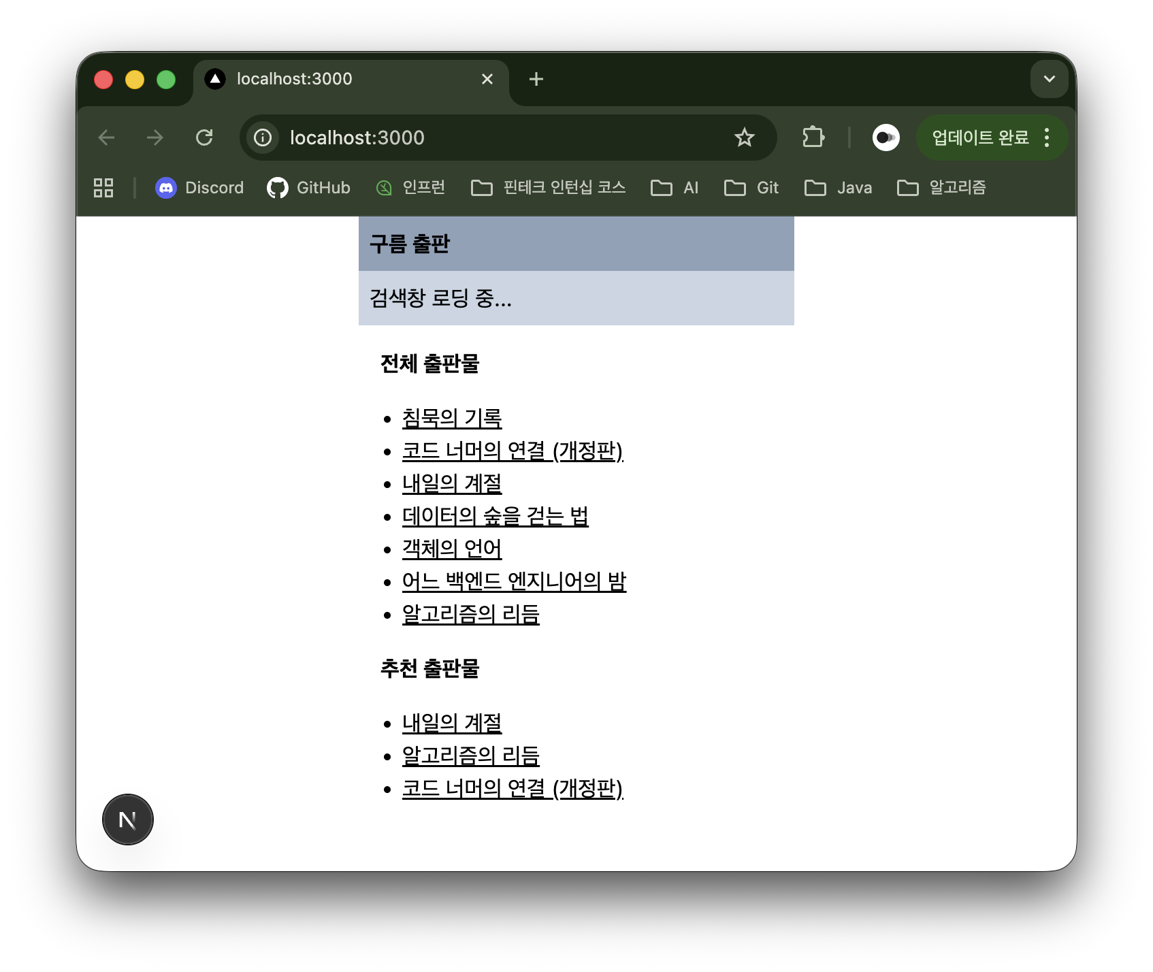Screen dimensions: 1153x972
Task: Expand the 알고리즘 bookmark folder
Action: click(x=941, y=188)
